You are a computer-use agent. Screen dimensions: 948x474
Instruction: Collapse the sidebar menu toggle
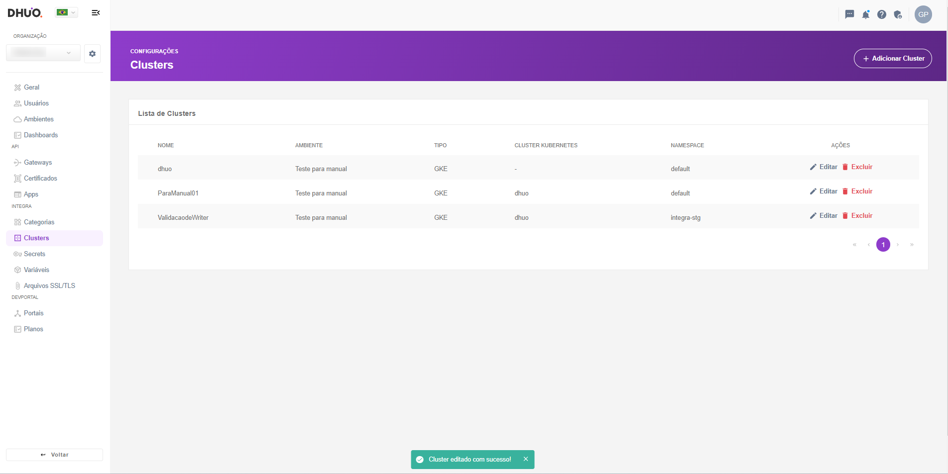tap(96, 12)
